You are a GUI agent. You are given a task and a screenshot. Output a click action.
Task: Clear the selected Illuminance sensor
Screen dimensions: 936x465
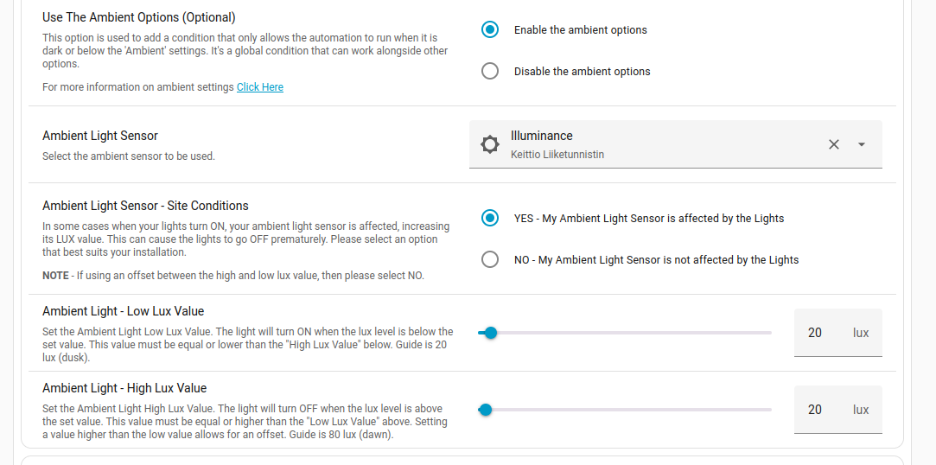pyautogui.click(x=834, y=144)
